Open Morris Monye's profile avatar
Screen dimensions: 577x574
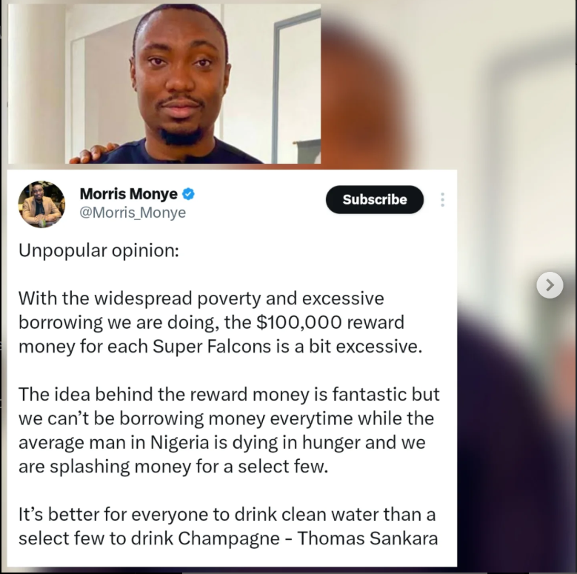[41, 203]
